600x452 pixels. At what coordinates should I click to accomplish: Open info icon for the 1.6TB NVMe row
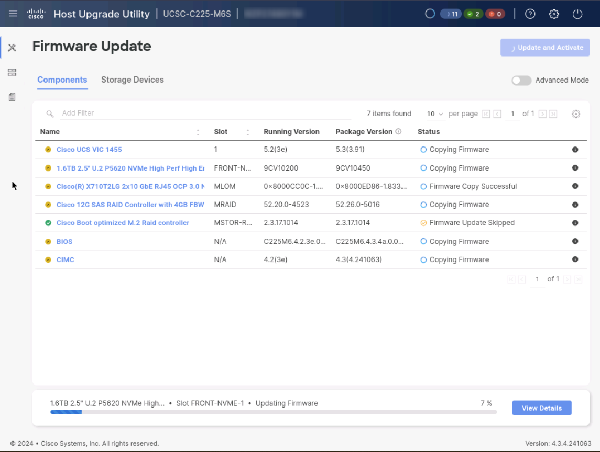click(x=575, y=168)
